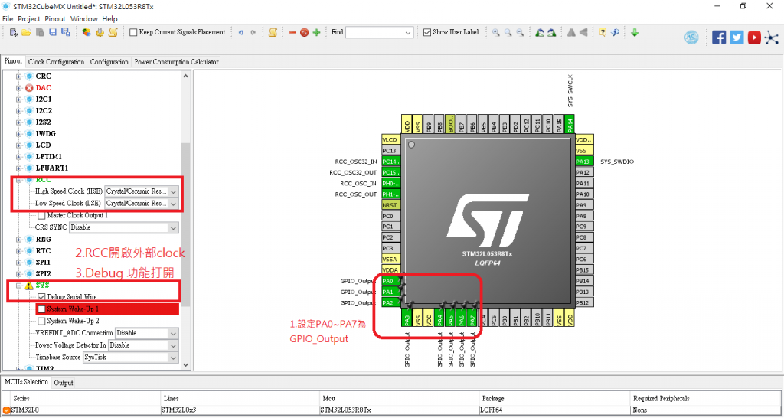Expand the I2C1 tree node
Viewport: 784px width, 418px height.
coord(19,100)
